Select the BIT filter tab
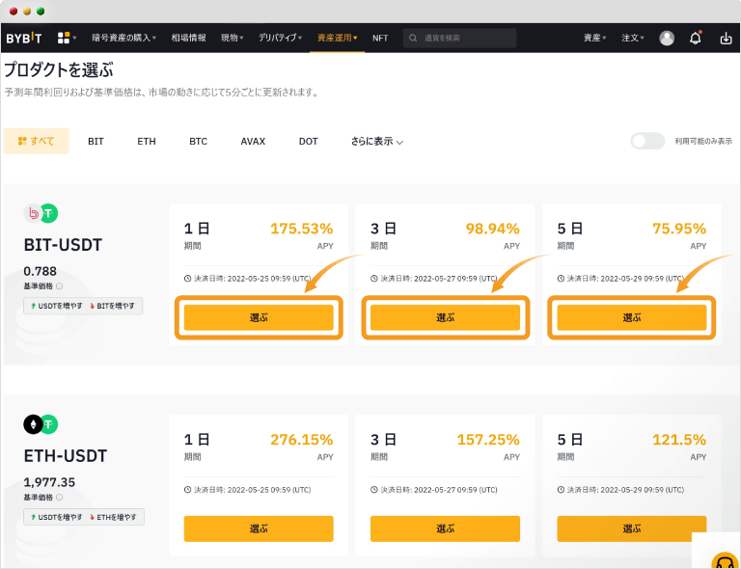 (96, 141)
